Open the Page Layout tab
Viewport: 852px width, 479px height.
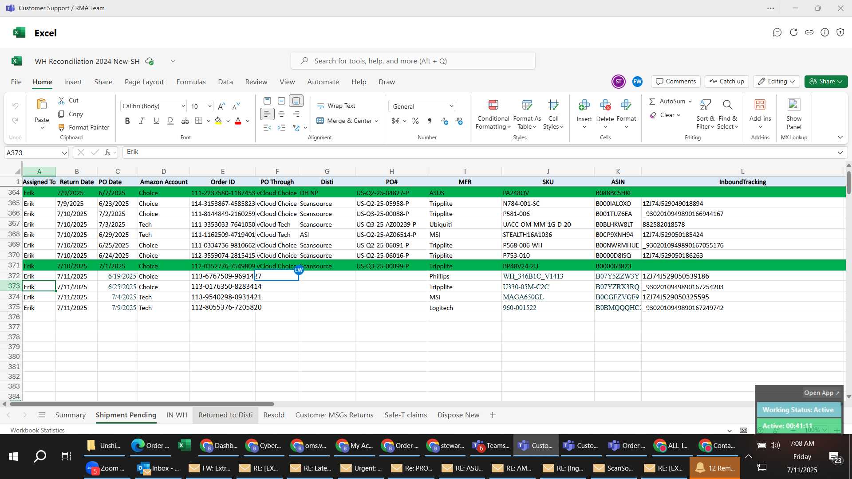pos(144,82)
